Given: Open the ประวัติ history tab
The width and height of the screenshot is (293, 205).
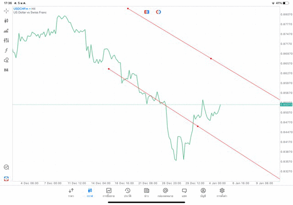Looking at the screenshot, I should pos(128,192).
